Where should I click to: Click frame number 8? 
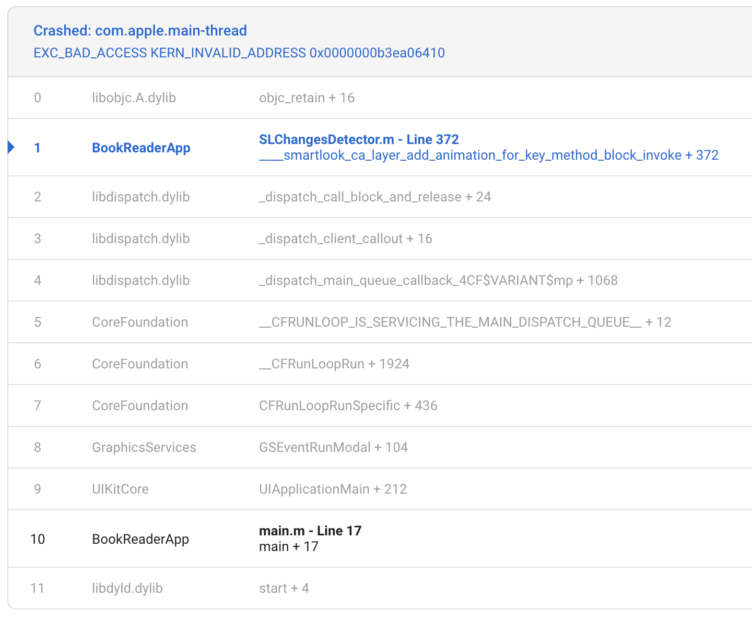click(38, 447)
